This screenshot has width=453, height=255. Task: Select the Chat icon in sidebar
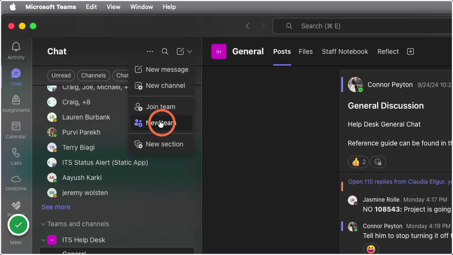coord(16,77)
